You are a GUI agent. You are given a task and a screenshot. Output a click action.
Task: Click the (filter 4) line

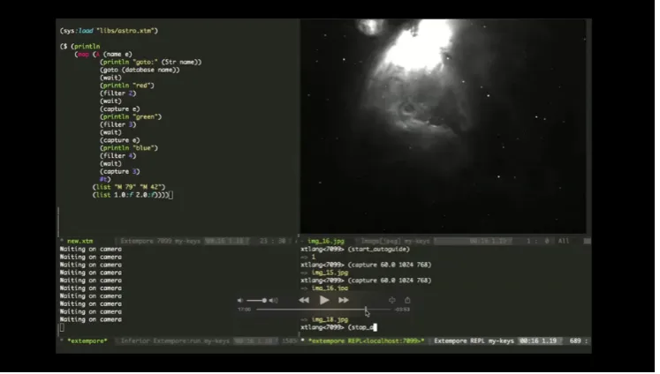(119, 157)
